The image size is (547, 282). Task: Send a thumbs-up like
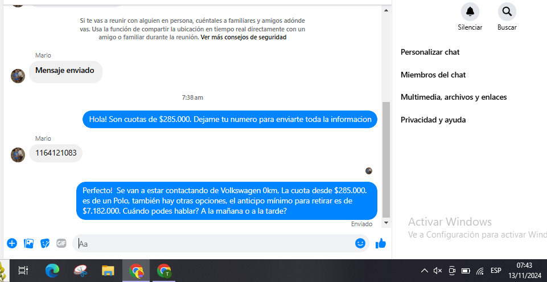tap(381, 243)
